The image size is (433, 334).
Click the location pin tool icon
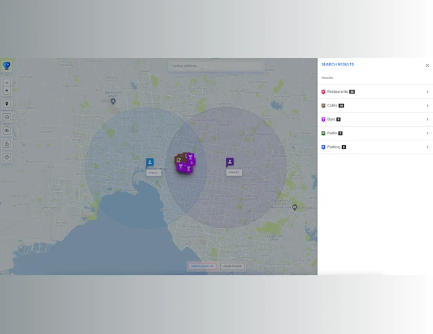pos(7,104)
